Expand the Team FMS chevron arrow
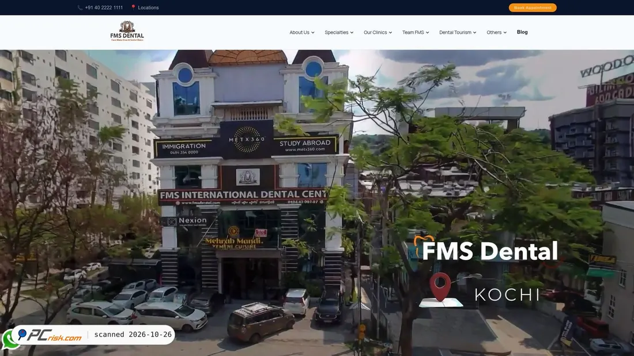Image resolution: width=634 pixels, height=356 pixels. [428, 33]
